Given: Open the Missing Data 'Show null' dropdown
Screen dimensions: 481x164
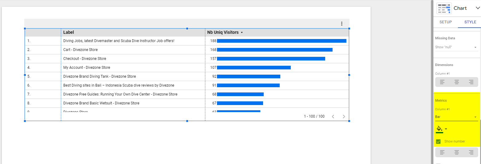Looking at the screenshot, I should click(456, 47).
